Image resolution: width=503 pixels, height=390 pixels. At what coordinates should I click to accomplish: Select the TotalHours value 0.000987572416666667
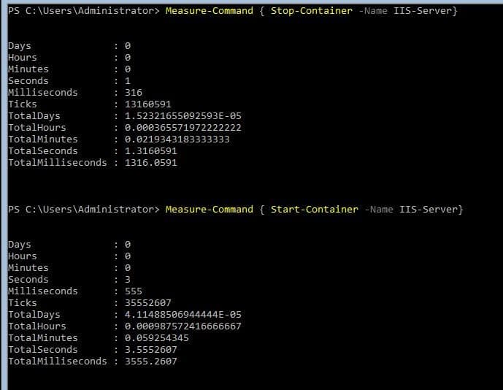(183, 326)
